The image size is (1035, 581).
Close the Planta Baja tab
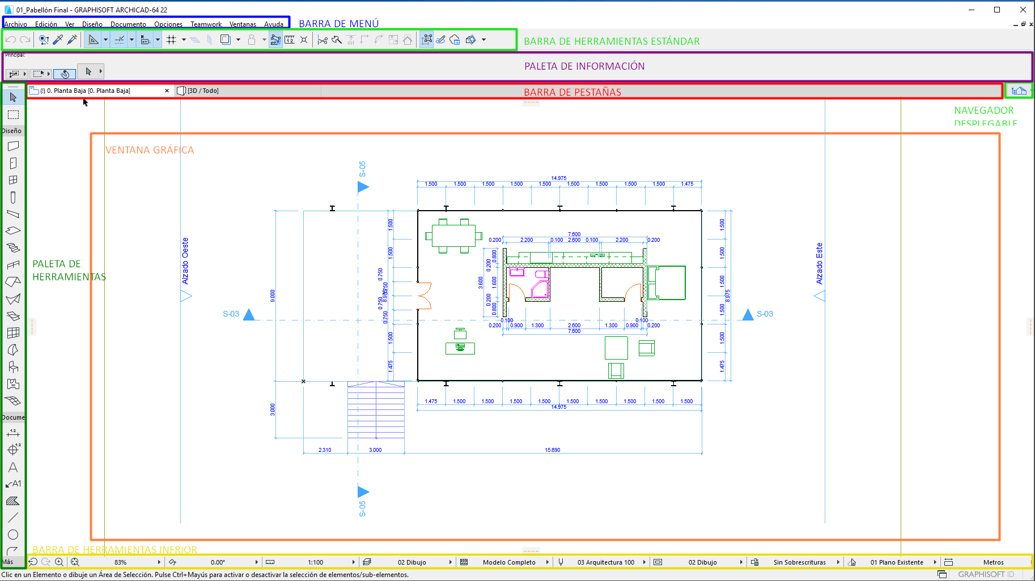tap(167, 91)
